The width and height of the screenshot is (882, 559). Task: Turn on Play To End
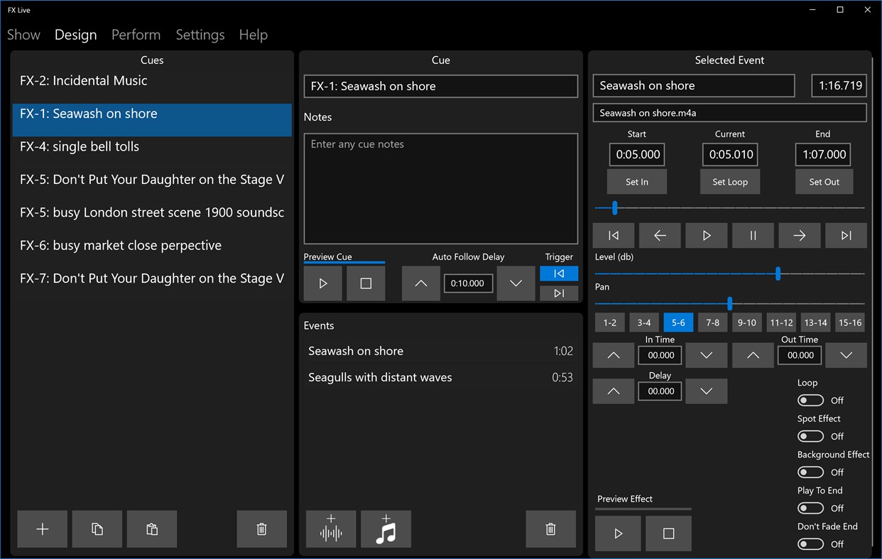click(810, 507)
